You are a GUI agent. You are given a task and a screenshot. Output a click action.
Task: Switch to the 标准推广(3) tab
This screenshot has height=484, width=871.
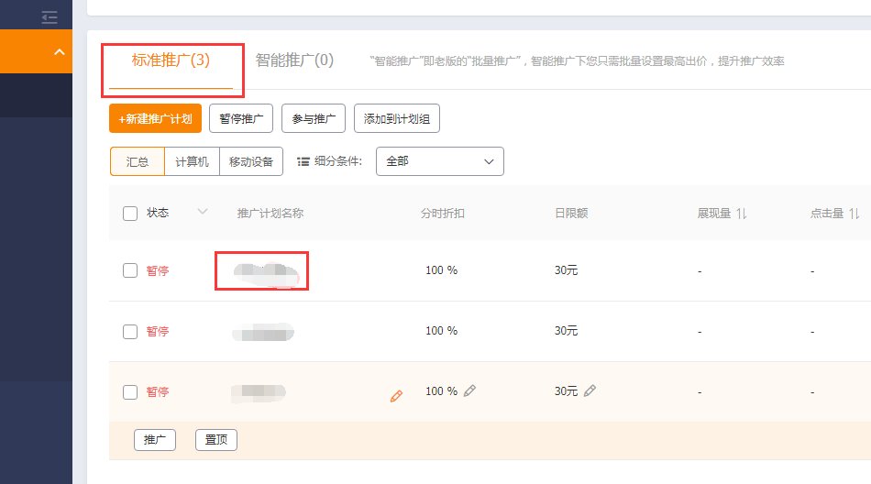[171, 60]
